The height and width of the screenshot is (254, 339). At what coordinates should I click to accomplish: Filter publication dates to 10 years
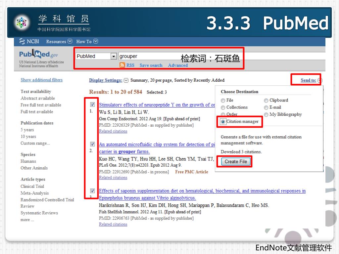pyautogui.click(x=28, y=137)
